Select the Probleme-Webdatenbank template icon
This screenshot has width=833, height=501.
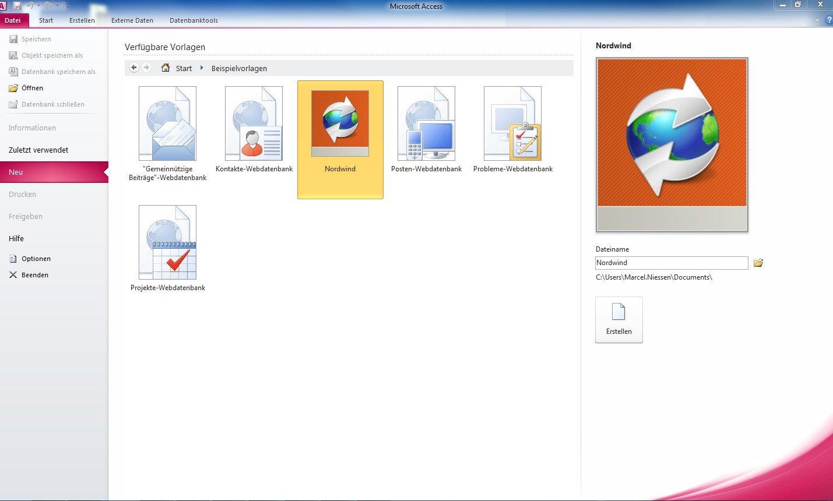tap(512, 124)
